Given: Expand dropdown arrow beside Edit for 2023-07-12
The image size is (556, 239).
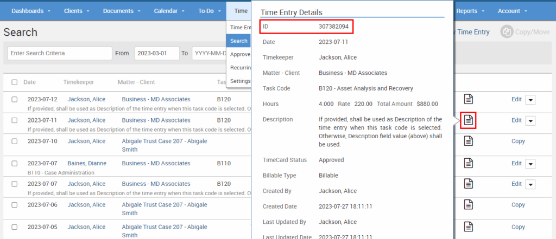Looking at the screenshot, I should pyautogui.click(x=530, y=99).
